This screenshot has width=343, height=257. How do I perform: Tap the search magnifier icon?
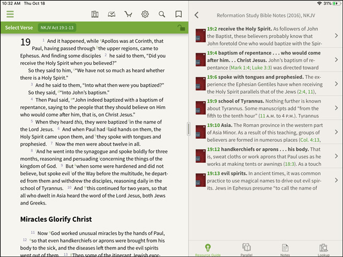click(162, 14)
